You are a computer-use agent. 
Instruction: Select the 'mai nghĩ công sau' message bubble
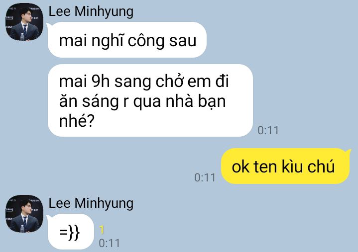tap(127, 40)
